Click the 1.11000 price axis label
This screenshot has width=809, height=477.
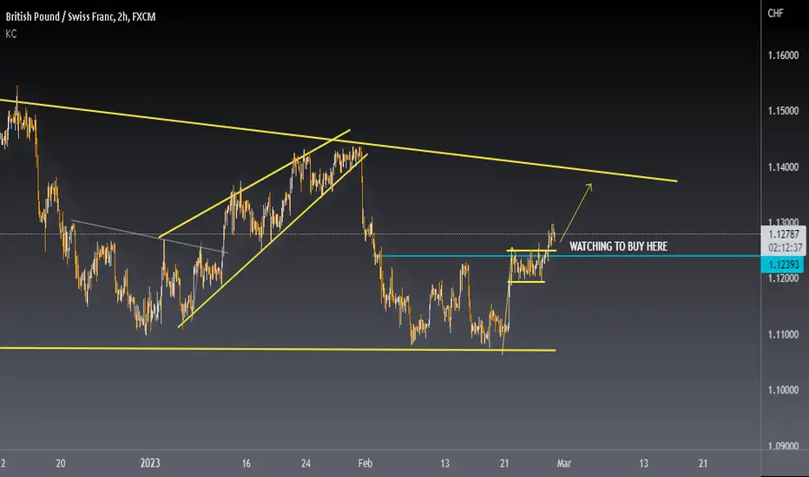click(x=783, y=335)
